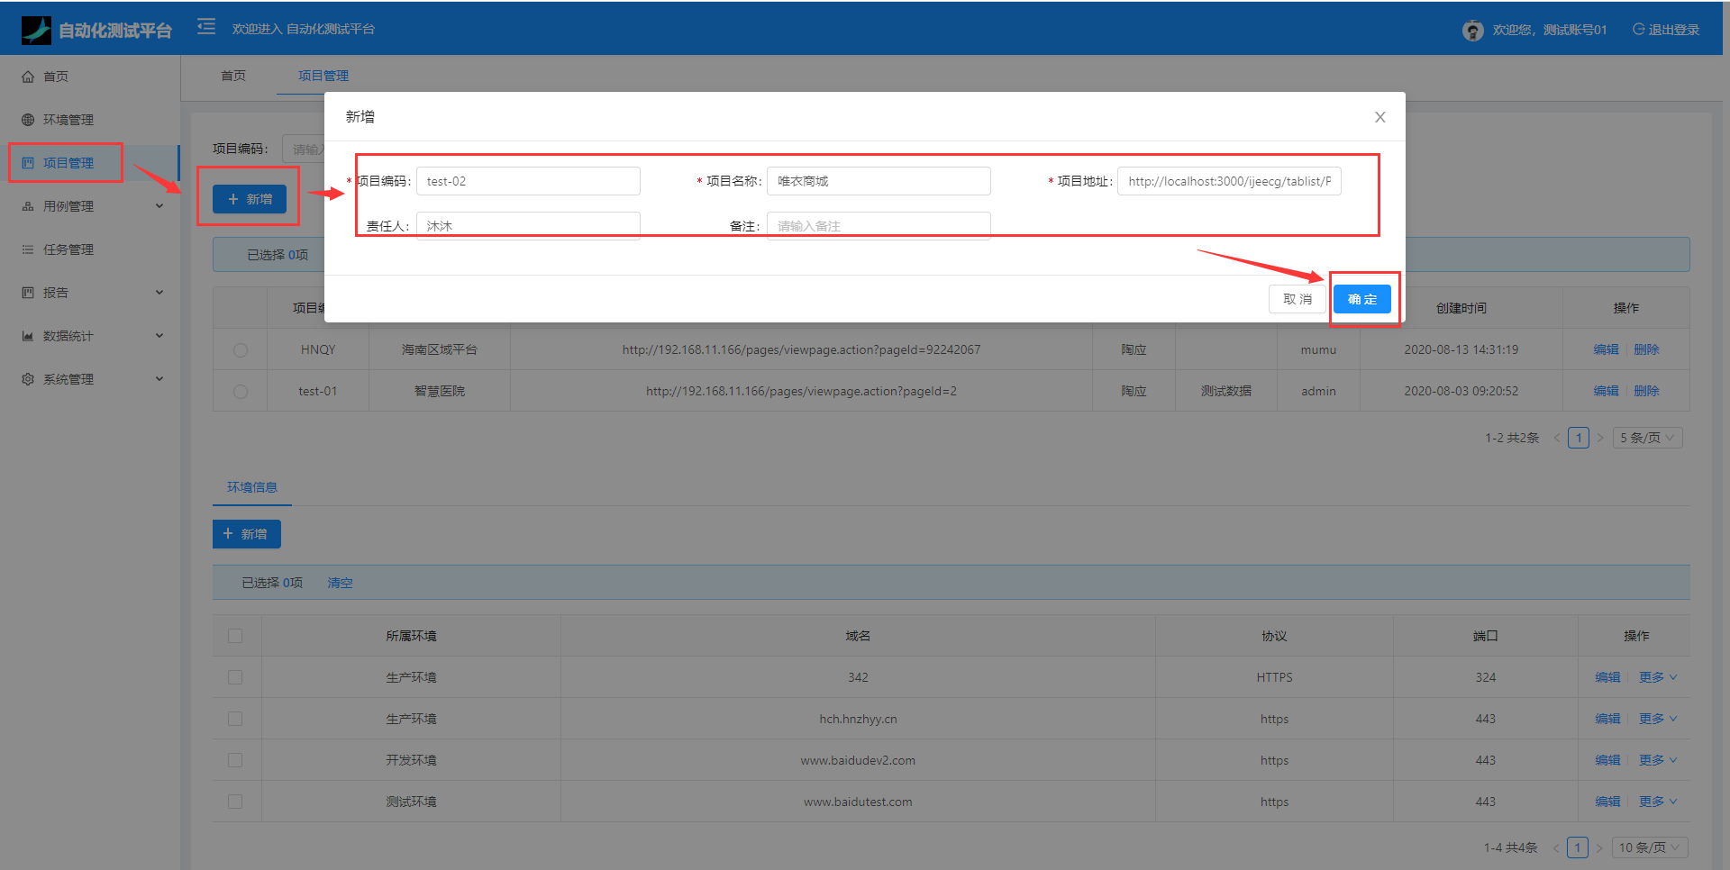Check the 开发环境 row checkbox
The height and width of the screenshot is (870, 1730).
pyautogui.click(x=235, y=760)
